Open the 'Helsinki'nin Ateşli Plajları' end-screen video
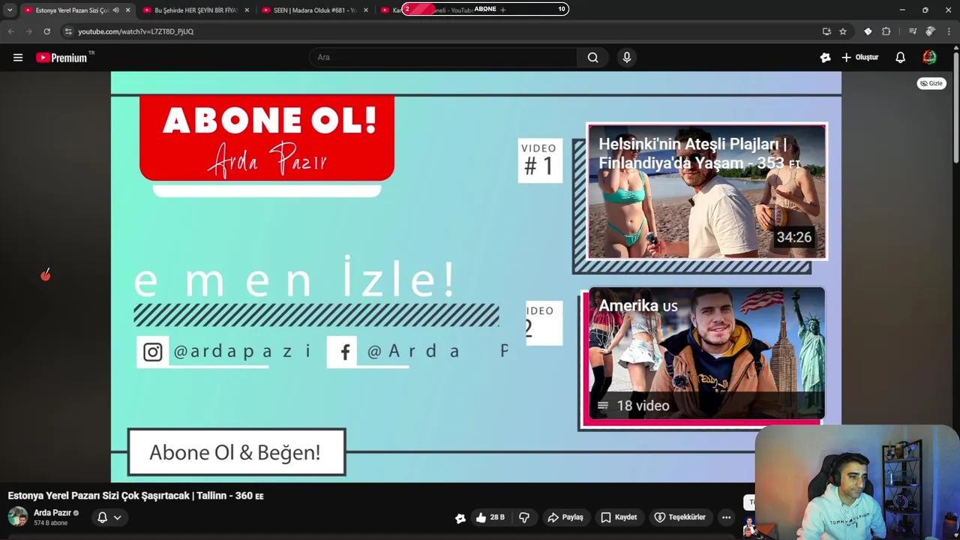Viewport: 960px width, 540px height. point(706,192)
